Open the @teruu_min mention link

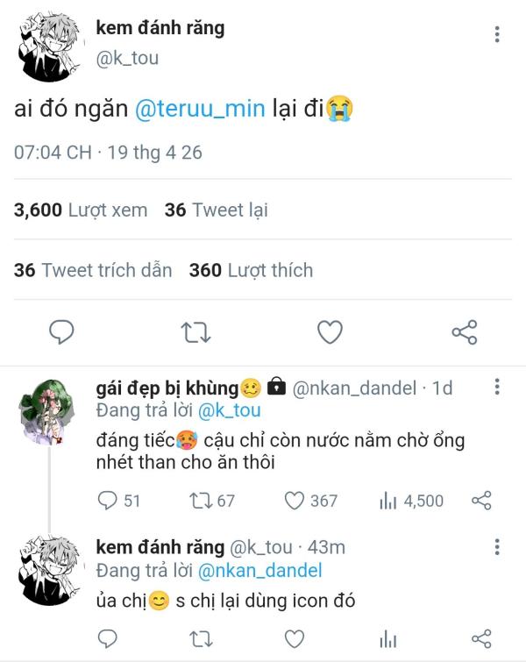coord(200,109)
